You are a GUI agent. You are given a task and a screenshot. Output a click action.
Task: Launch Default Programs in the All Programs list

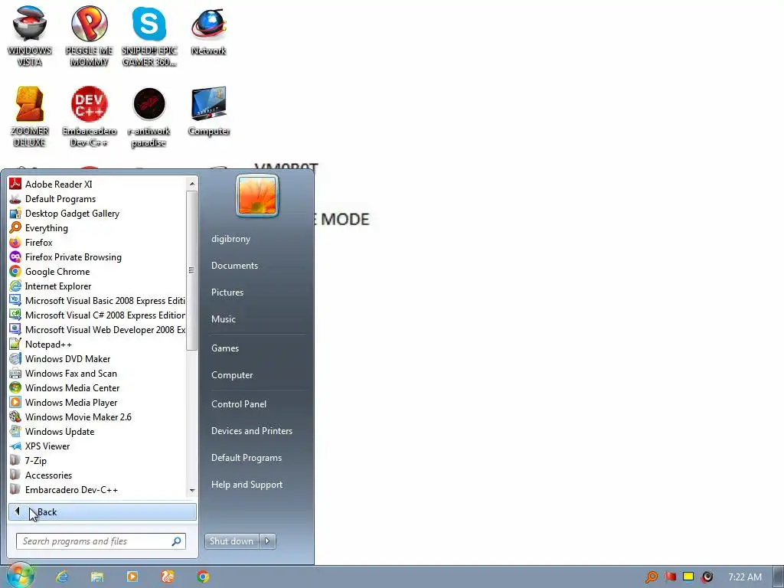97,199
